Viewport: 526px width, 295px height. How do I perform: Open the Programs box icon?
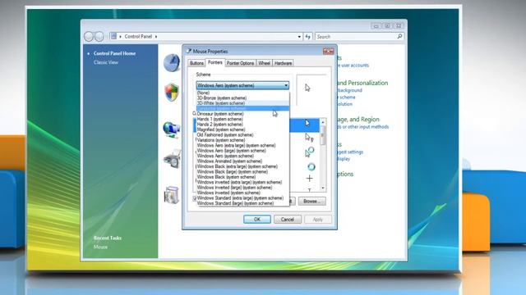pos(172,195)
